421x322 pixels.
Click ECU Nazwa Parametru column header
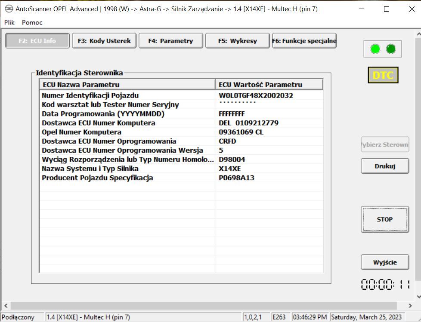click(x=127, y=84)
